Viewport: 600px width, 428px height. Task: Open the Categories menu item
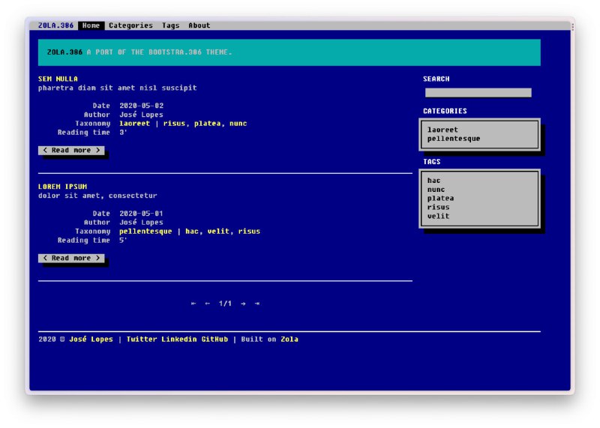click(x=130, y=25)
